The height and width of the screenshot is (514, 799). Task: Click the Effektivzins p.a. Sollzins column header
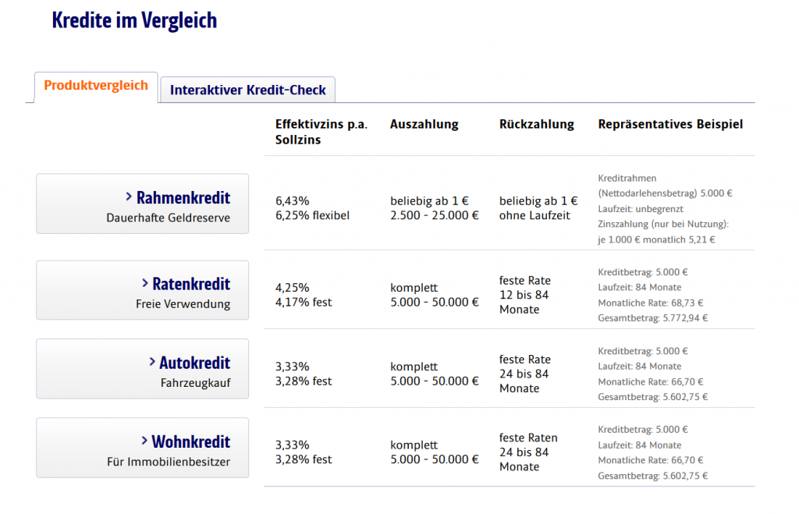(321, 132)
